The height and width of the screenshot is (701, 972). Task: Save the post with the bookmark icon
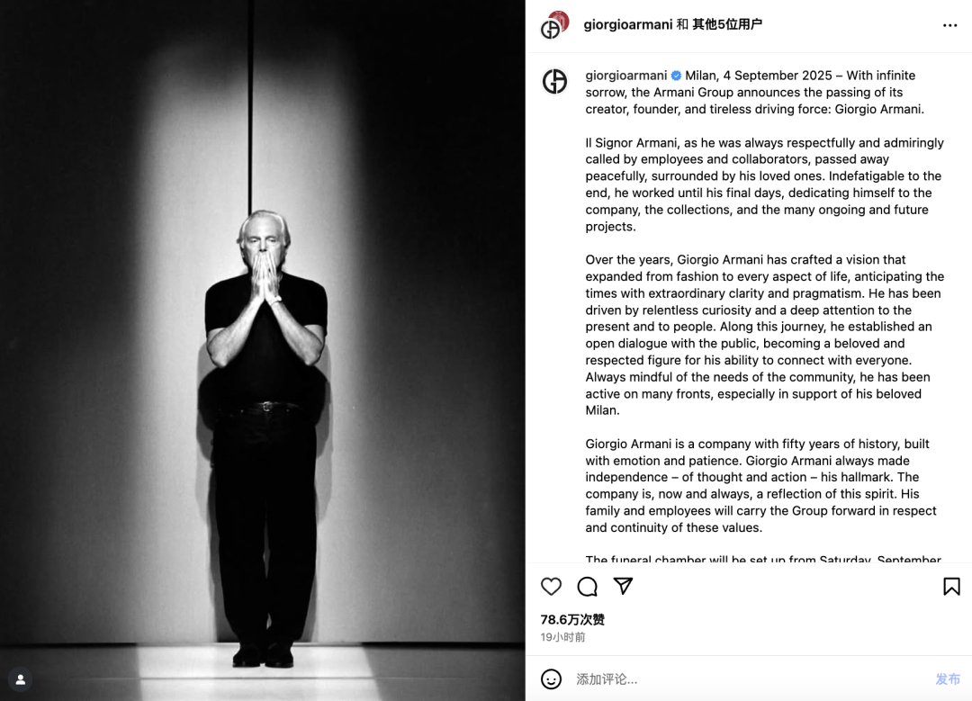tap(951, 587)
